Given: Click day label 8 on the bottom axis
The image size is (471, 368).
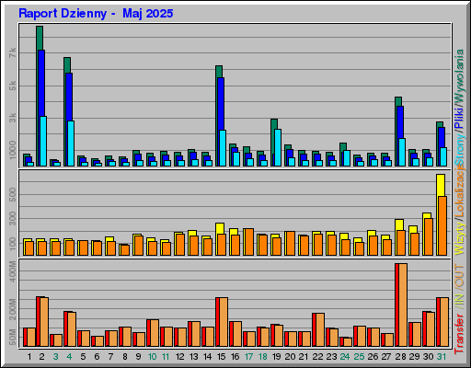Looking at the screenshot, I should (x=125, y=357).
